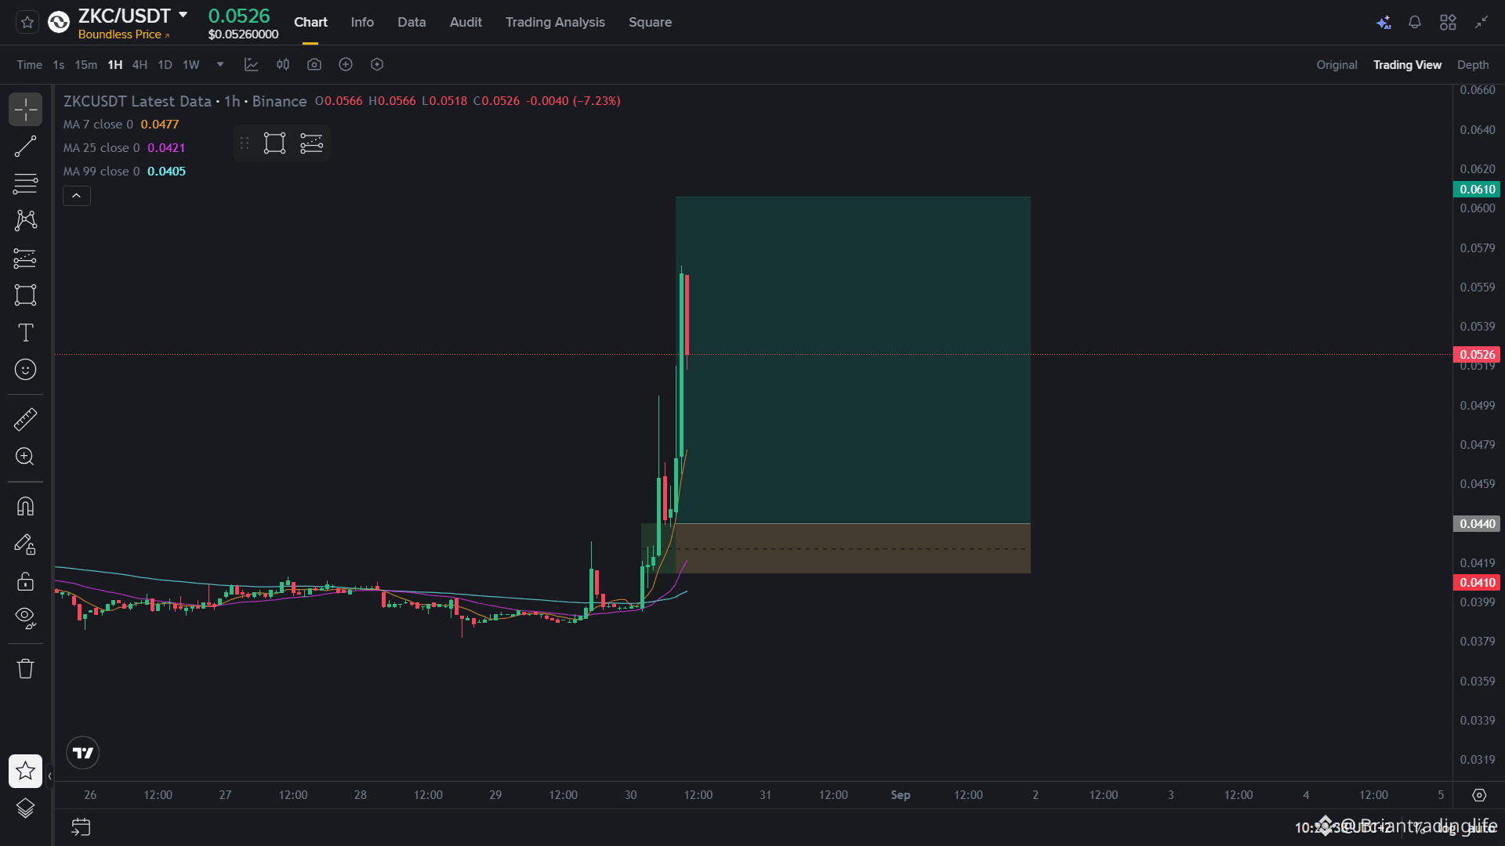
Task: Select the pattern nodes drawing tool
Action: pos(25,220)
